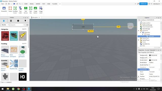Undo the last action
This screenshot has height=91, width=162.
[20, 4]
